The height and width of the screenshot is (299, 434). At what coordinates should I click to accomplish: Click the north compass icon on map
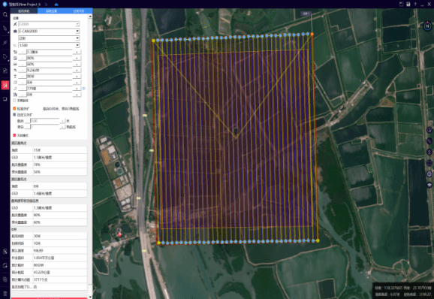pos(427,26)
